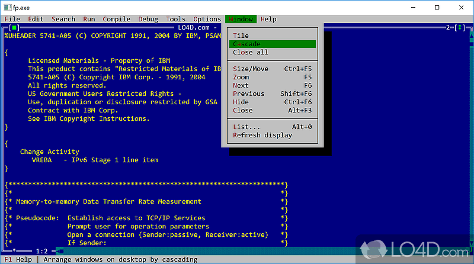Click the status hint Arrange windows text

[x=120, y=259]
